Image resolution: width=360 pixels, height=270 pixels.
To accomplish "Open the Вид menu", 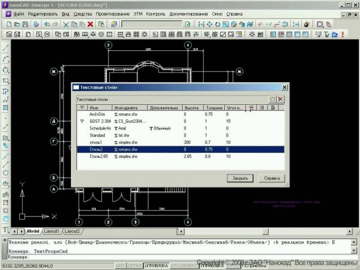I will pyautogui.click(x=65, y=14).
